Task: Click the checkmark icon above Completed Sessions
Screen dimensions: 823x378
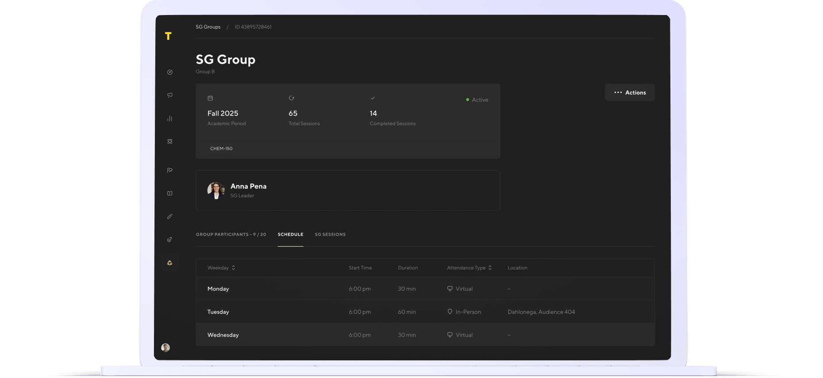Action: tap(373, 98)
